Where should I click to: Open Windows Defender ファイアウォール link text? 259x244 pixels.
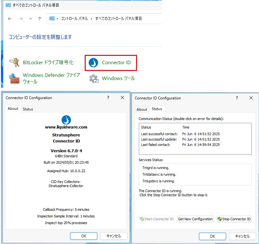51,78
